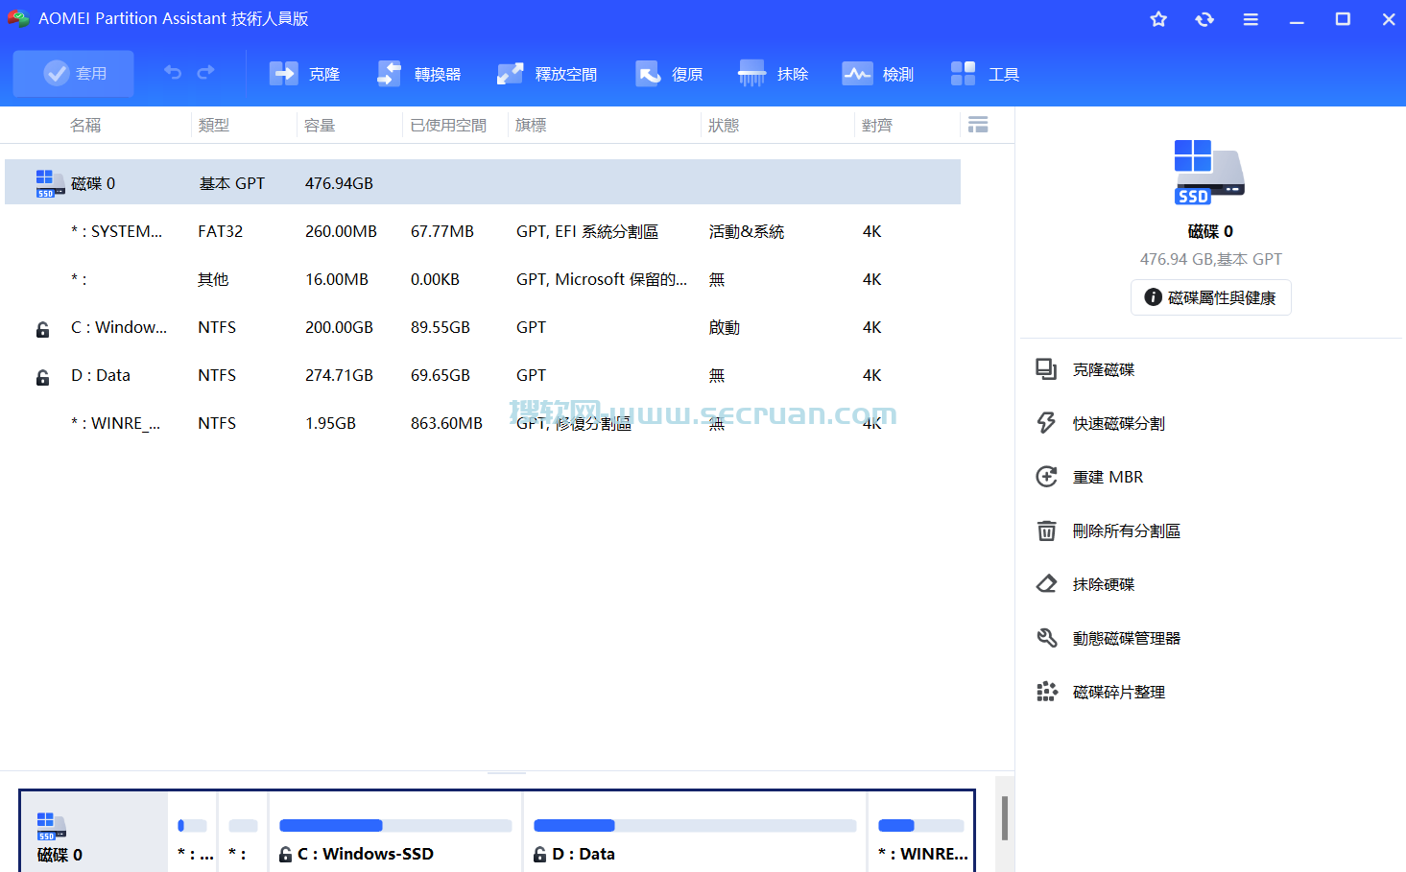Click the large SSD disk icon in side panel
Viewport: 1406px width, 872px height.
coord(1209,173)
